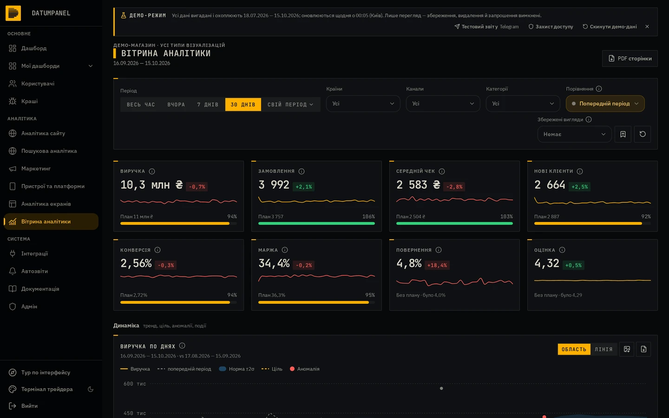
Task: Open Маркетинг in the sidebar
Action: click(51, 169)
